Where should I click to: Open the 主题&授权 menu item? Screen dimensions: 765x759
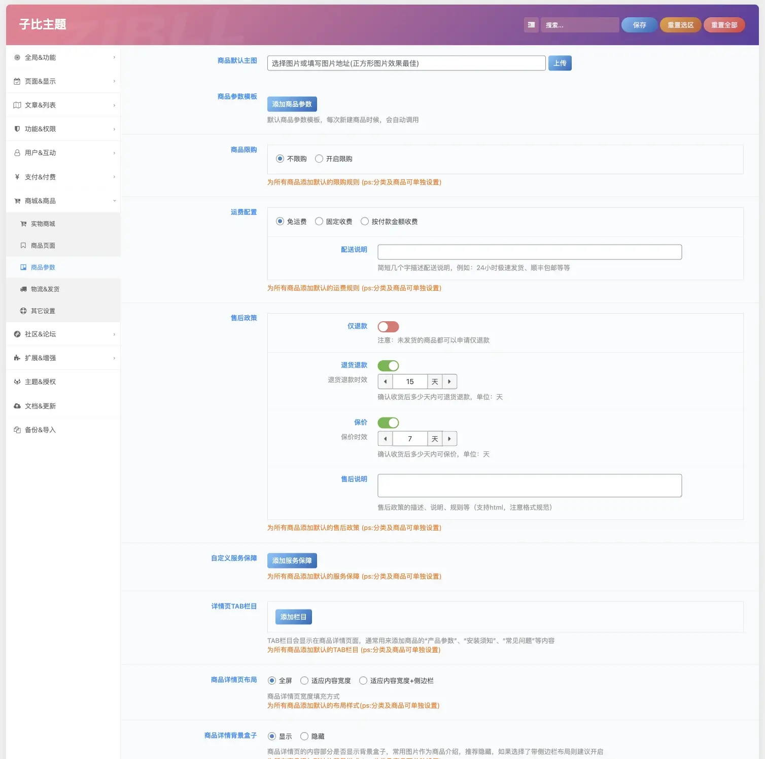41,382
